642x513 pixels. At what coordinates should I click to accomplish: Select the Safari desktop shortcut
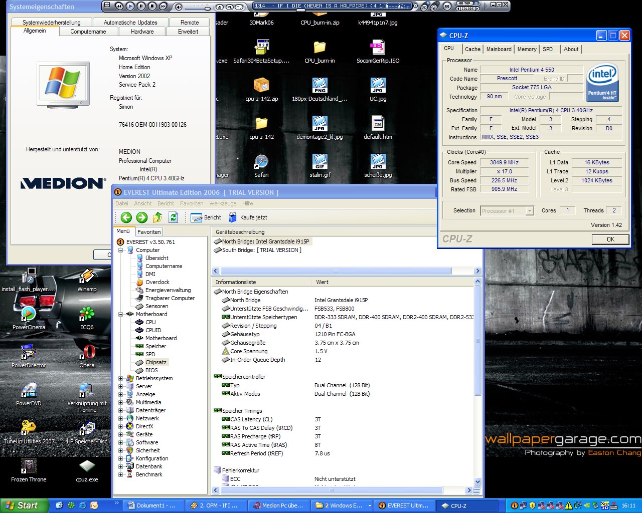tap(261, 165)
